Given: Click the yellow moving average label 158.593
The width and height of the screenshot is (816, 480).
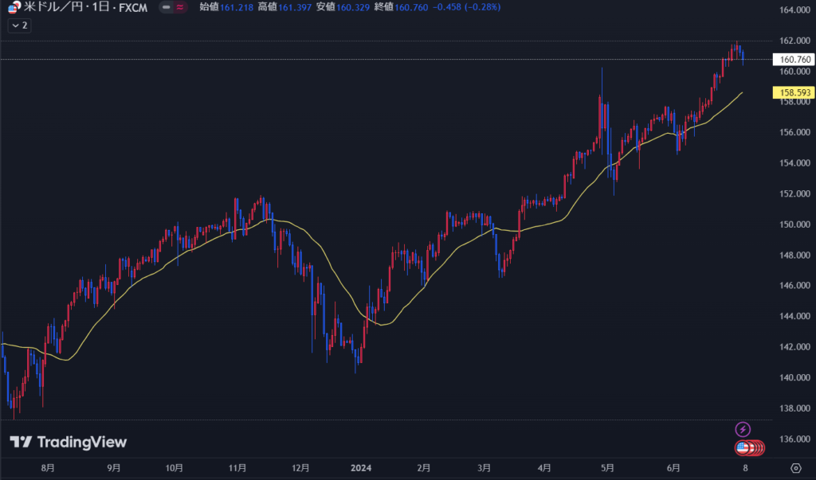Looking at the screenshot, I should click(791, 93).
